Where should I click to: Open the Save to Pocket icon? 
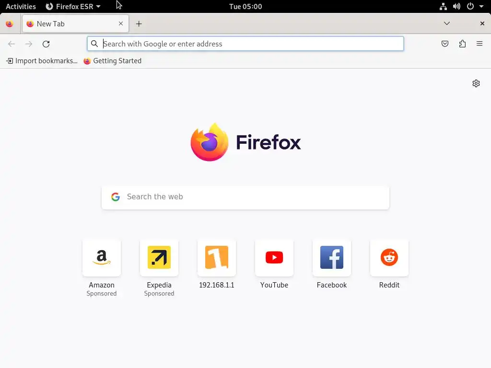444,44
